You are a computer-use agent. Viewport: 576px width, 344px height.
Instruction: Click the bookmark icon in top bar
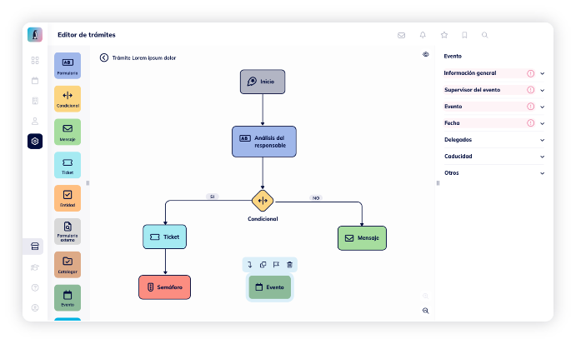[x=464, y=35]
